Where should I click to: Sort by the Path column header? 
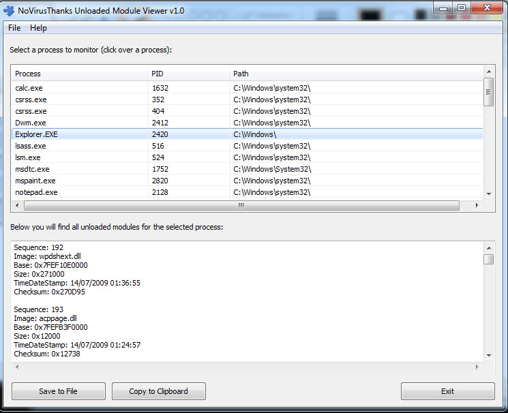pyautogui.click(x=356, y=74)
